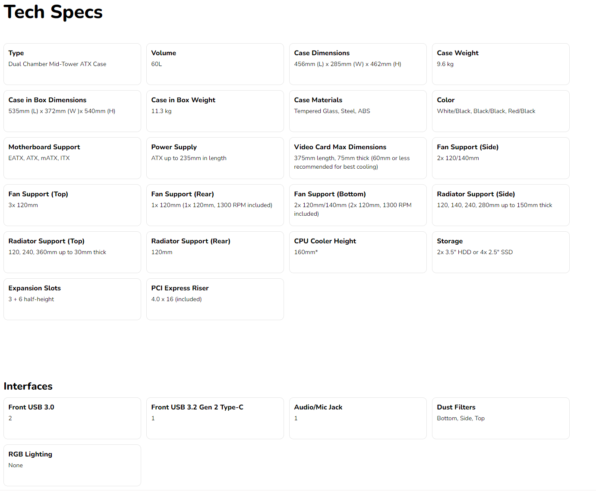Click the Type specification card

click(72, 64)
